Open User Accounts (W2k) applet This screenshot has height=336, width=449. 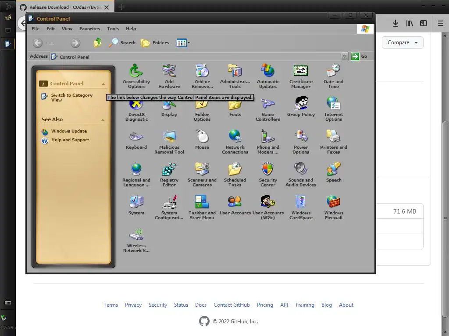coord(268,208)
